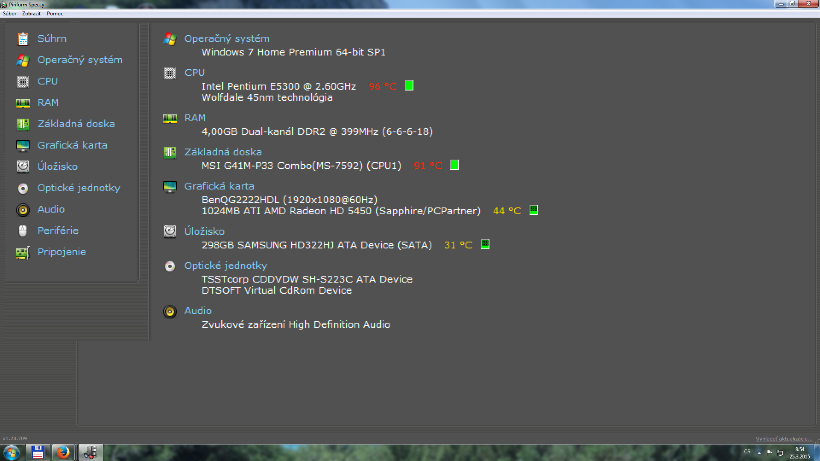This screenshot has height=461, width=820.
Task: Open the Grafická karta section heading
Action: click(x=219, y=186)
